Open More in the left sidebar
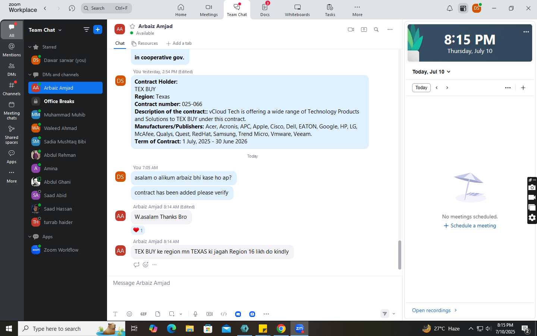Image resolution: width=537 pixels, height=336 pixels. (12, 177)
